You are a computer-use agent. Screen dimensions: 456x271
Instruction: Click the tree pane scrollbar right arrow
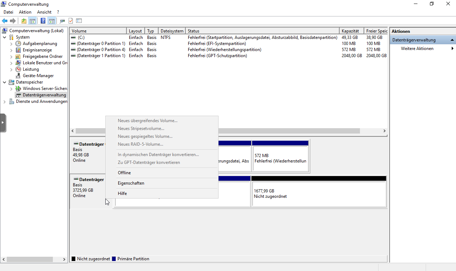64,260
